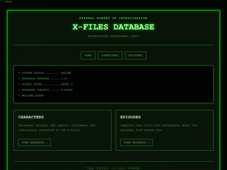Select the Database Subject X-Files line
Image resolution: width=227 pixels, height=170 pixels.
click(x=45, y=90)
